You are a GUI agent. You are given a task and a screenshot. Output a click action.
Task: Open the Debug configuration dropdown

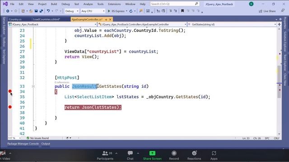click(71, 11)
